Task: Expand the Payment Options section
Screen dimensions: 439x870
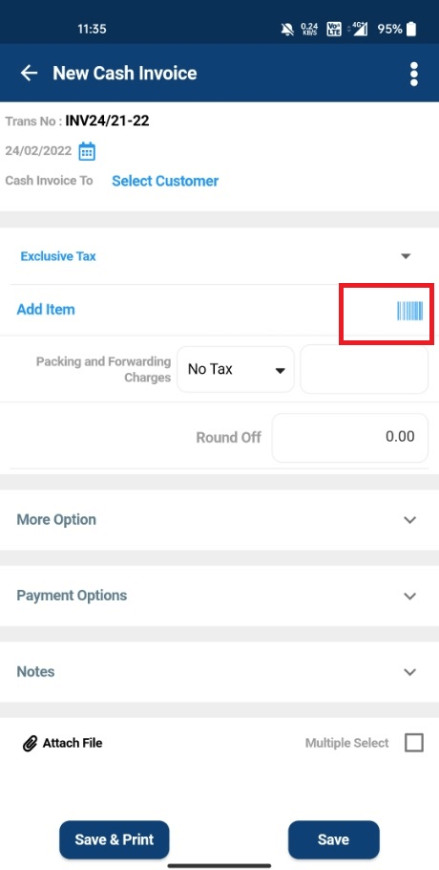Action: coord(219,596)
